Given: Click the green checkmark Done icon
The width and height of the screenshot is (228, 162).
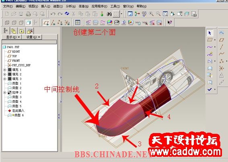Looking at the screenshot, I should click(210, 89).
